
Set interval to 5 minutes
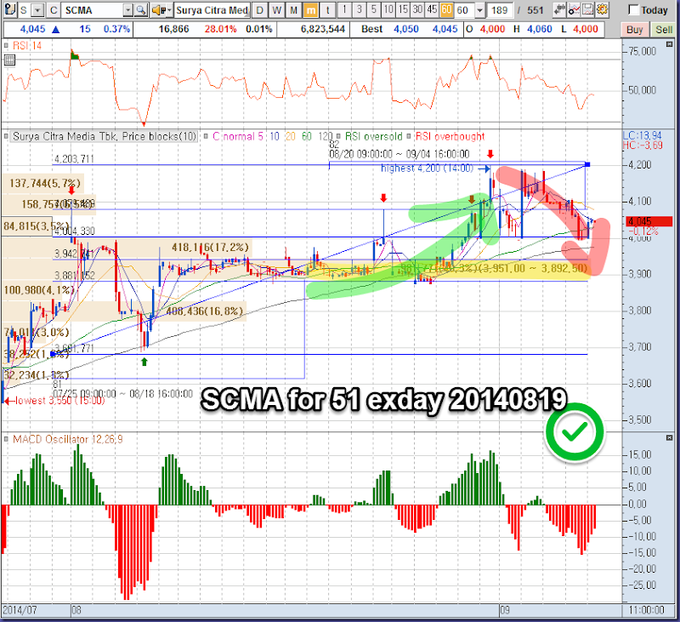(x=373, y=9)
